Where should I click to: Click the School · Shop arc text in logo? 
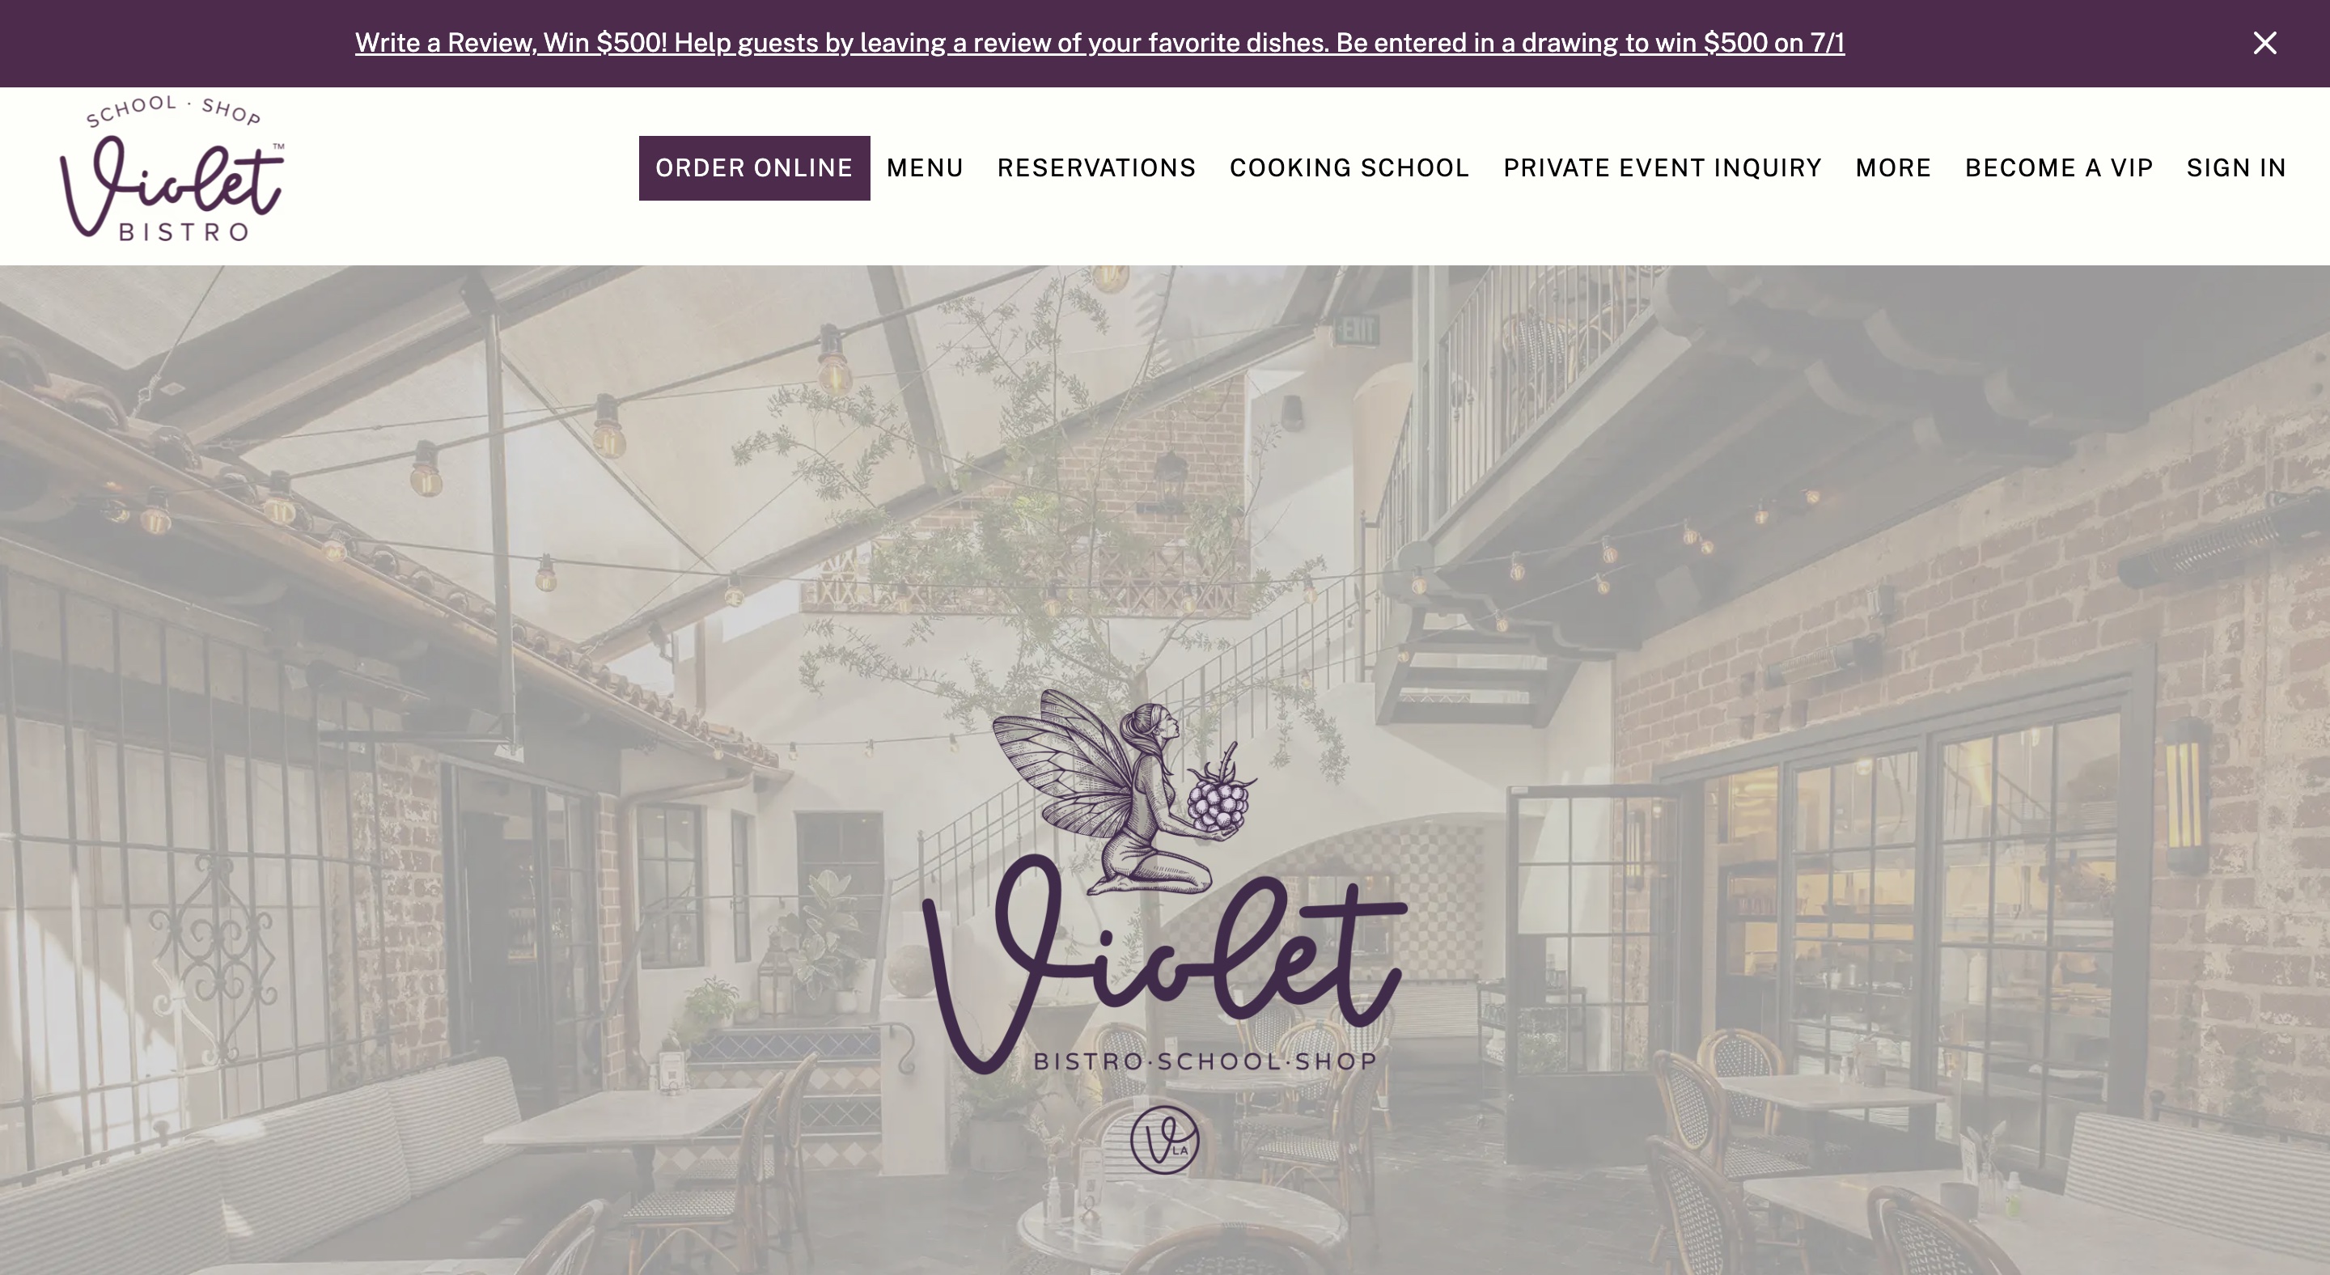(x=173, y=110)
